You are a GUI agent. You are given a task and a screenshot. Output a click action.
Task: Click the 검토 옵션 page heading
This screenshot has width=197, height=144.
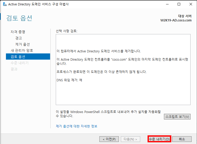(19, 18)
